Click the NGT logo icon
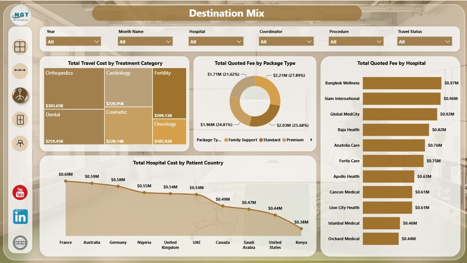Screen dimensions: 467x263 coord(21,16)
